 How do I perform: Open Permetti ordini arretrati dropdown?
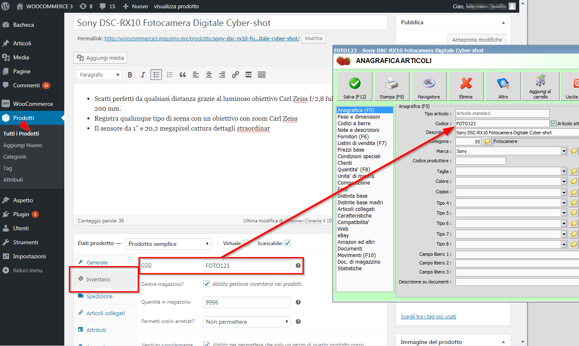click(247, 322)
